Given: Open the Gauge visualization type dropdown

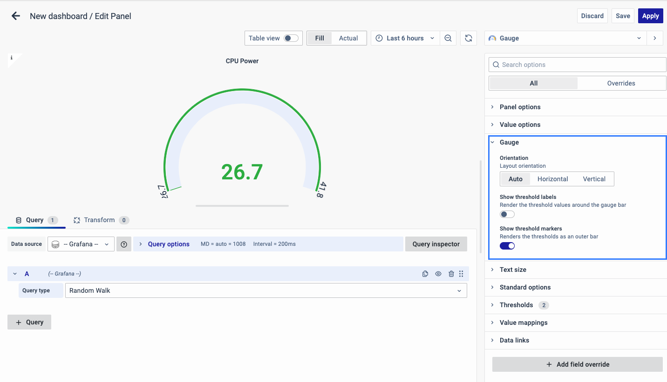Looking at the screenshot, I should click(565, 38).
